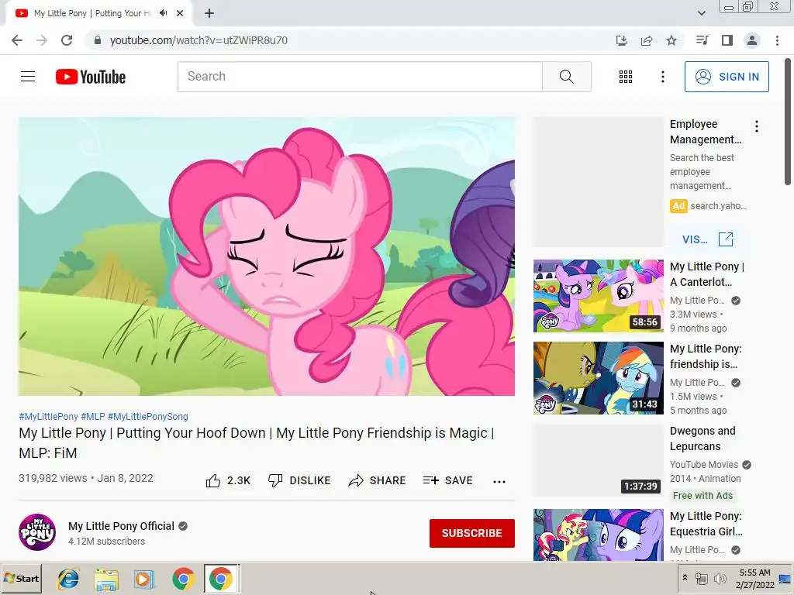Screen dimensions: 794x595
Task: Close the My Little Pony tab
Action: [x=180, y=13]
